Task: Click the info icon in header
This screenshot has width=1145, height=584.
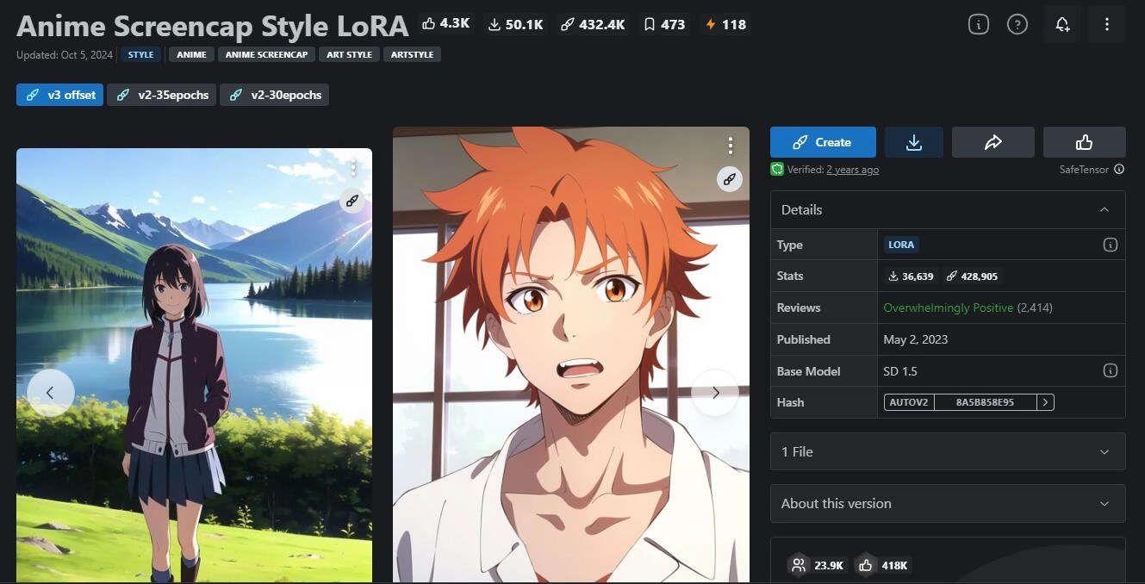Action: [x=978, y=25]
